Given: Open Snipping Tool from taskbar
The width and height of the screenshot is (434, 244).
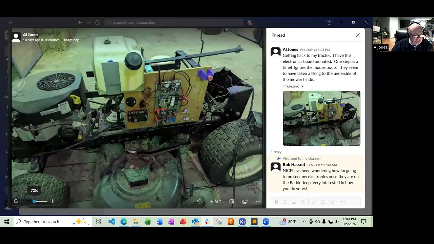Looking at the screenshot, I should click(x=219, y=222).
